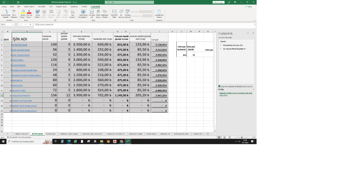The height and width of the screenshot is (190, 338).
Task: Click accessibility info link in pane
Action: click(x=236, y=94)
